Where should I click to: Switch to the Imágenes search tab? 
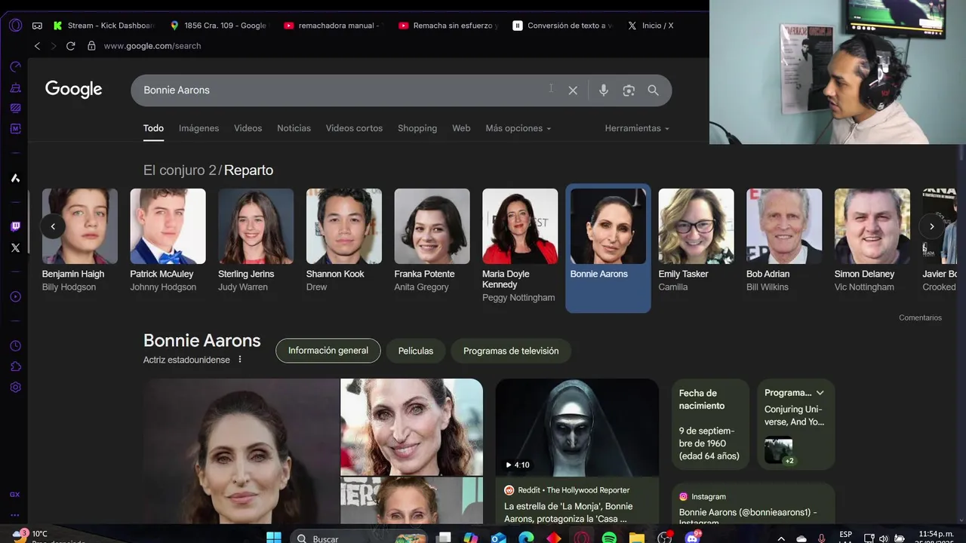coord(198,128)
